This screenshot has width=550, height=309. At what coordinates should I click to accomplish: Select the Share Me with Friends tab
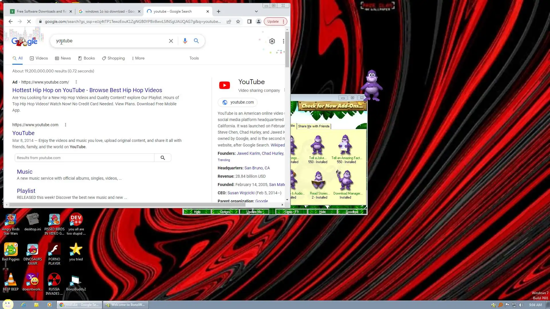coord(313,126)
